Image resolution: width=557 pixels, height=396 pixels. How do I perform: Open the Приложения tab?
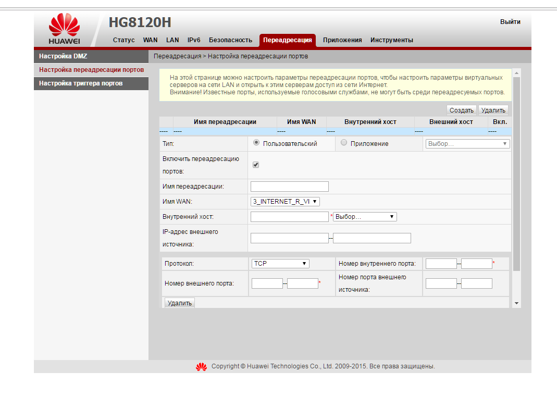click(342, 40)
